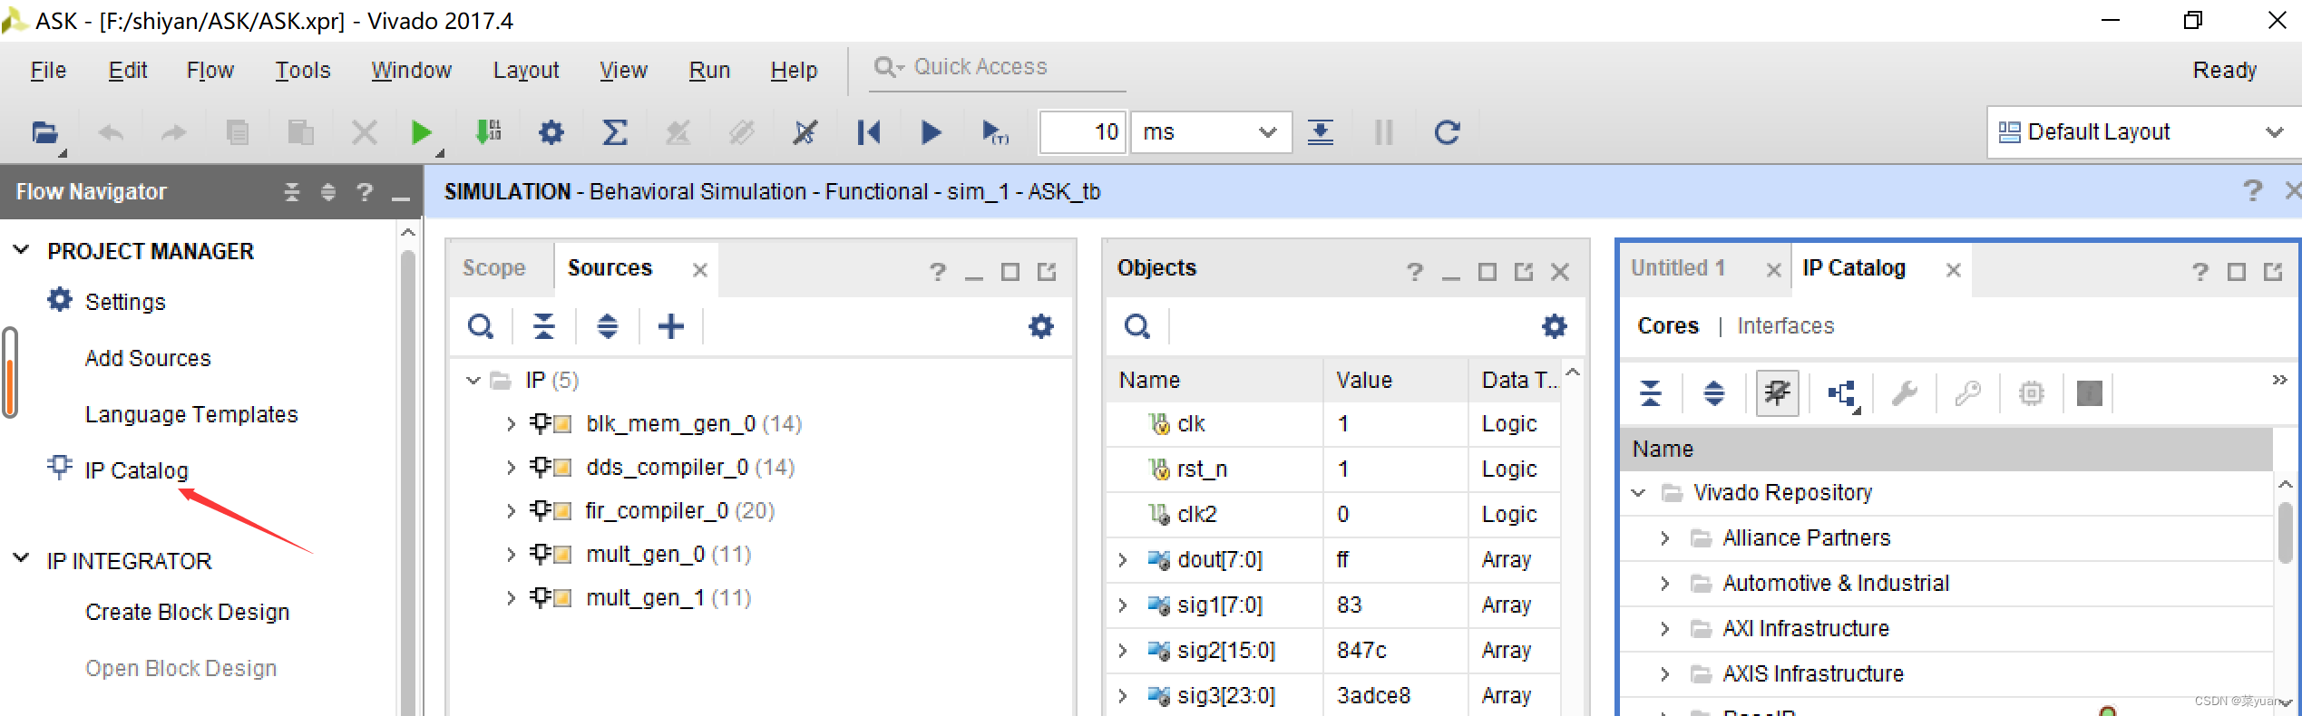Click the chip icon in IP Catalog toolbar
The height and width of the screenshot is (716, 2302).
pos(2032,393)
